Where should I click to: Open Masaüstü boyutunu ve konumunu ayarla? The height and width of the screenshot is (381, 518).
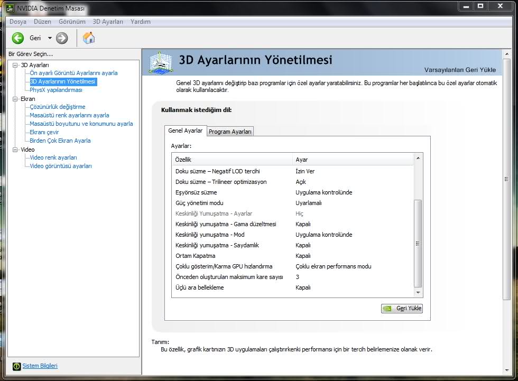click(x=81, y=124)
